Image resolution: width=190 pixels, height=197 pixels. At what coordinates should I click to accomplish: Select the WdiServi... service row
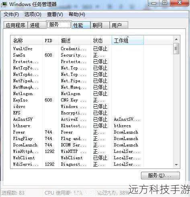(92, 164)
